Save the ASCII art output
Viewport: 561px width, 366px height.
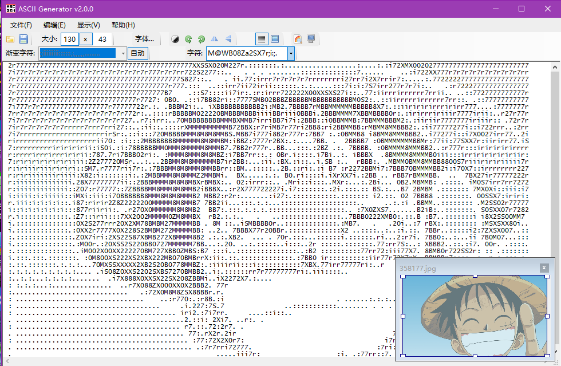pyautogui.click(x=22, y=39)
